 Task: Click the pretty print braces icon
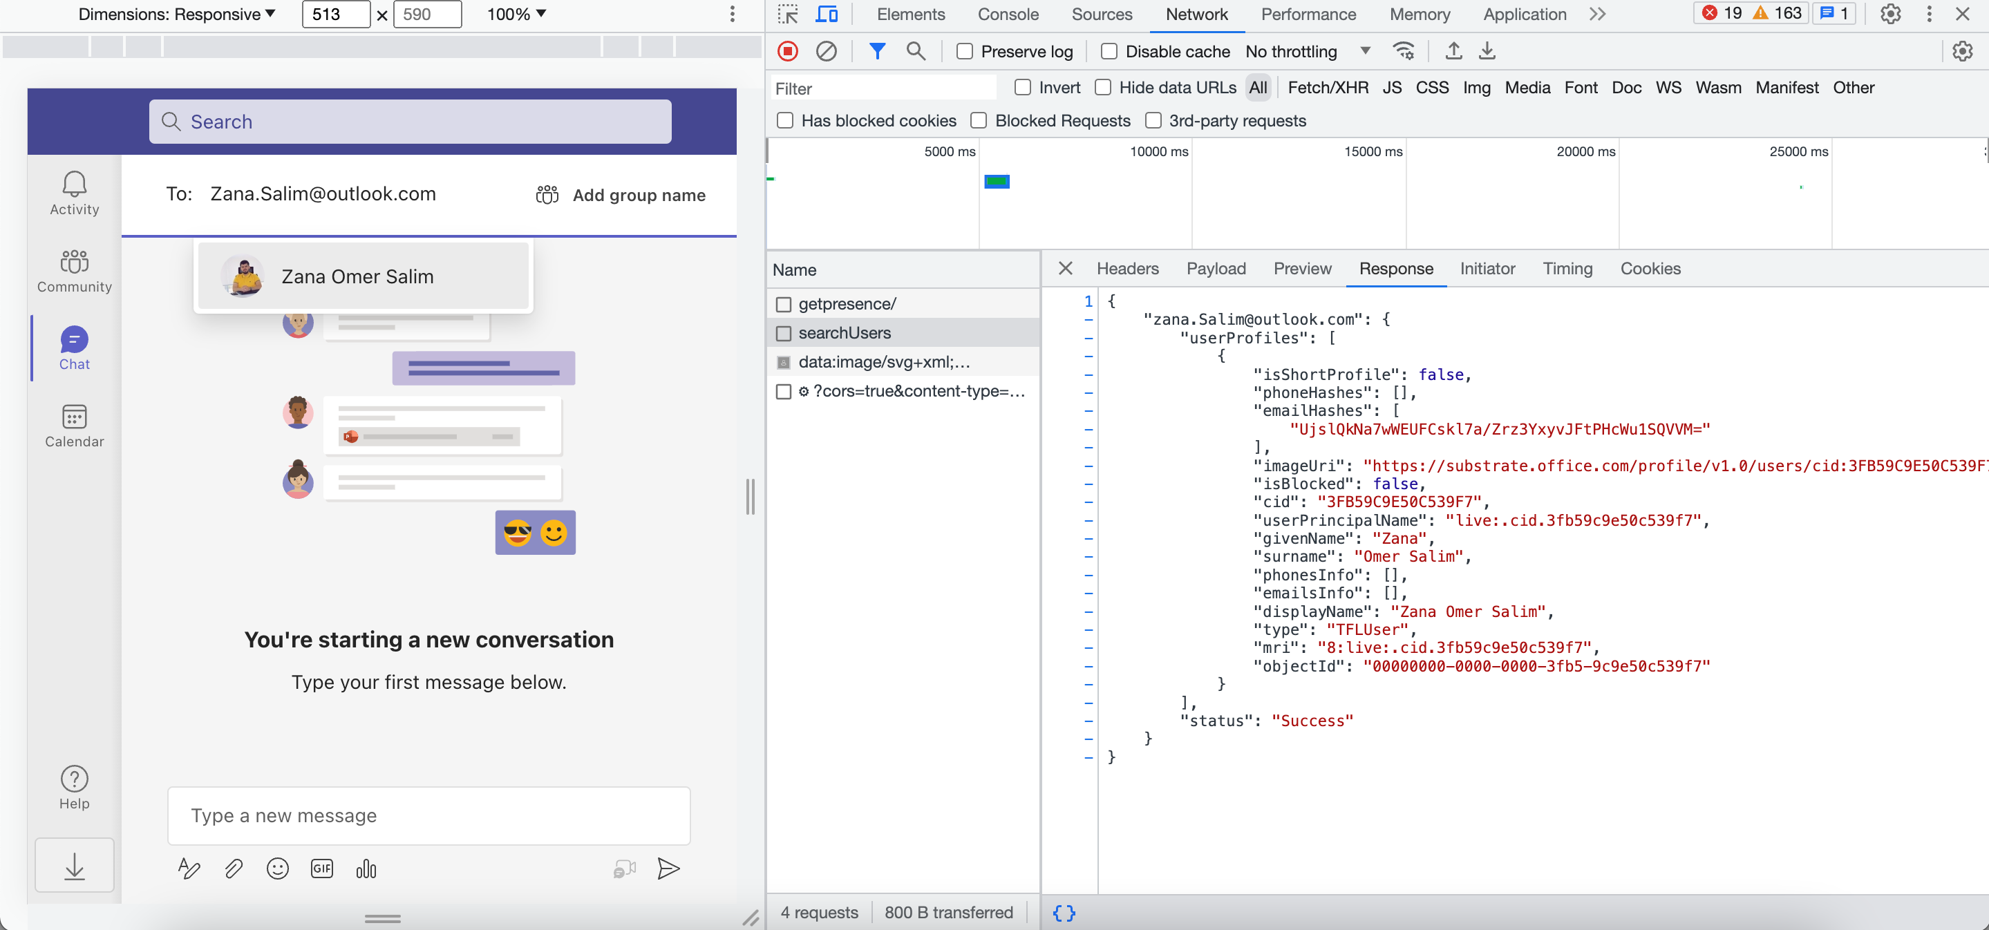click(1063, 913)
